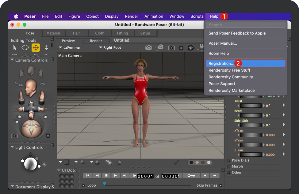Click the right hand camera icon

pos(40,74)
